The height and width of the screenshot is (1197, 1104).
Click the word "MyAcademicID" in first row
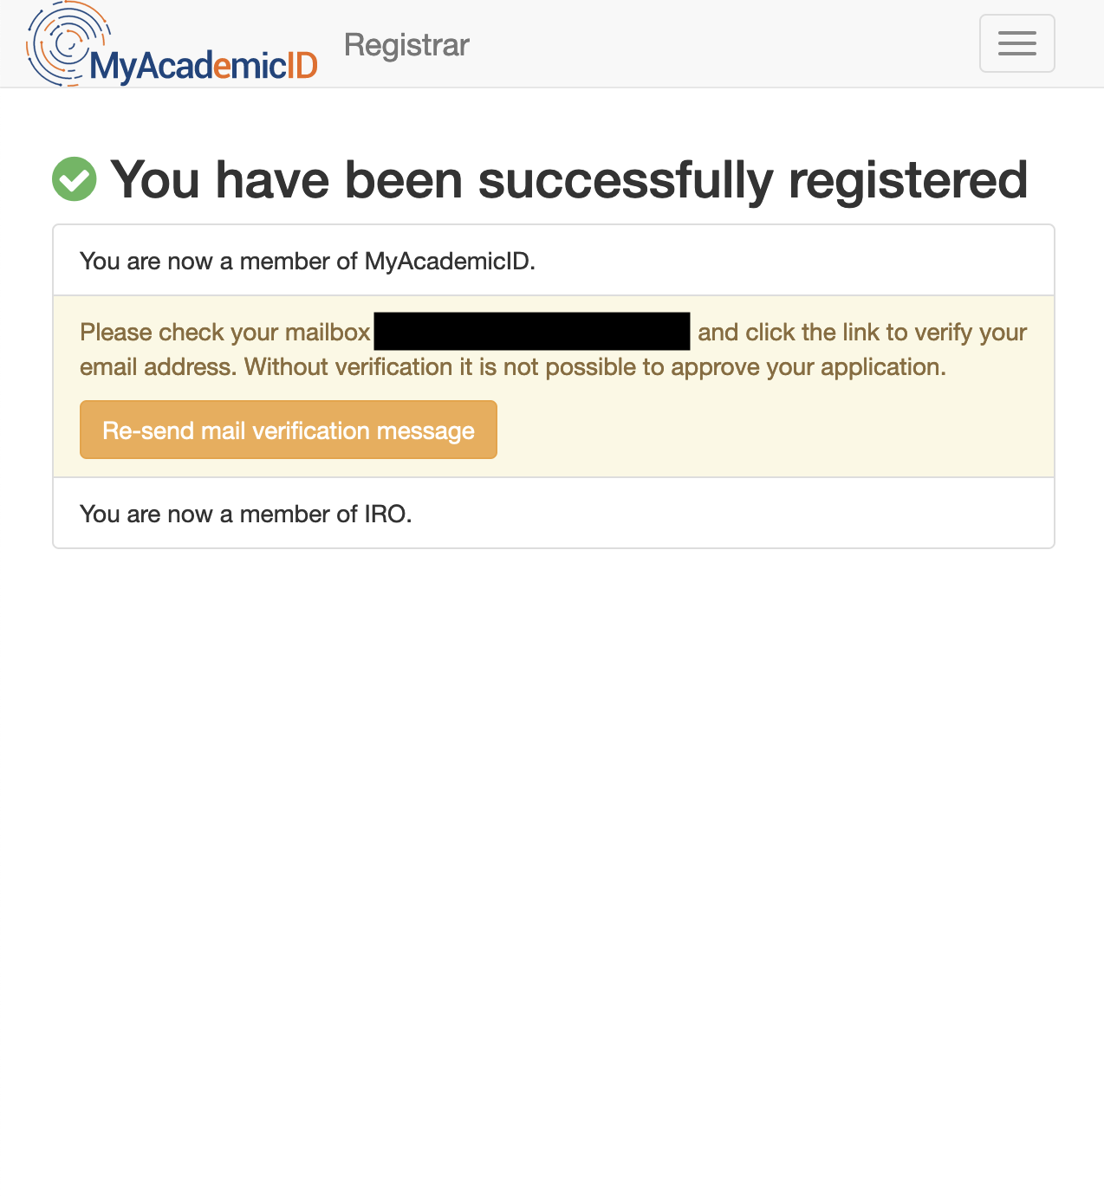click(446, 262)
